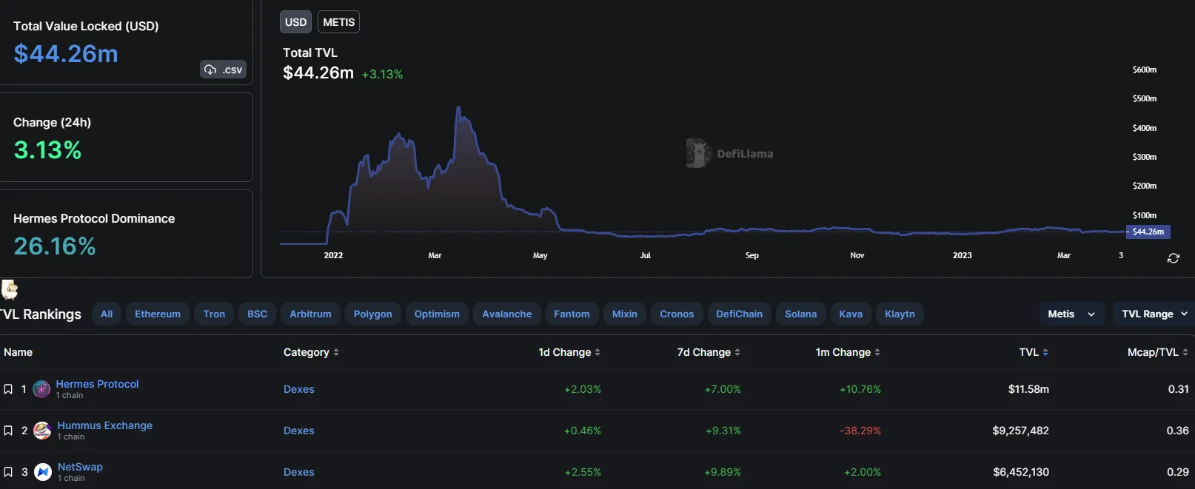Choose the Klaytn chain filter
This screenshot has width=1195, height=489.
pos(900,314)
